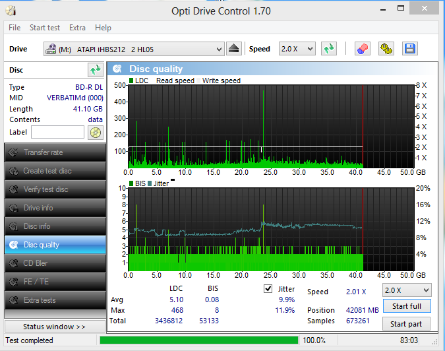Viewport: 445px width, 351px height.
Task: Click the green progress bar
Action: point(198,340)
